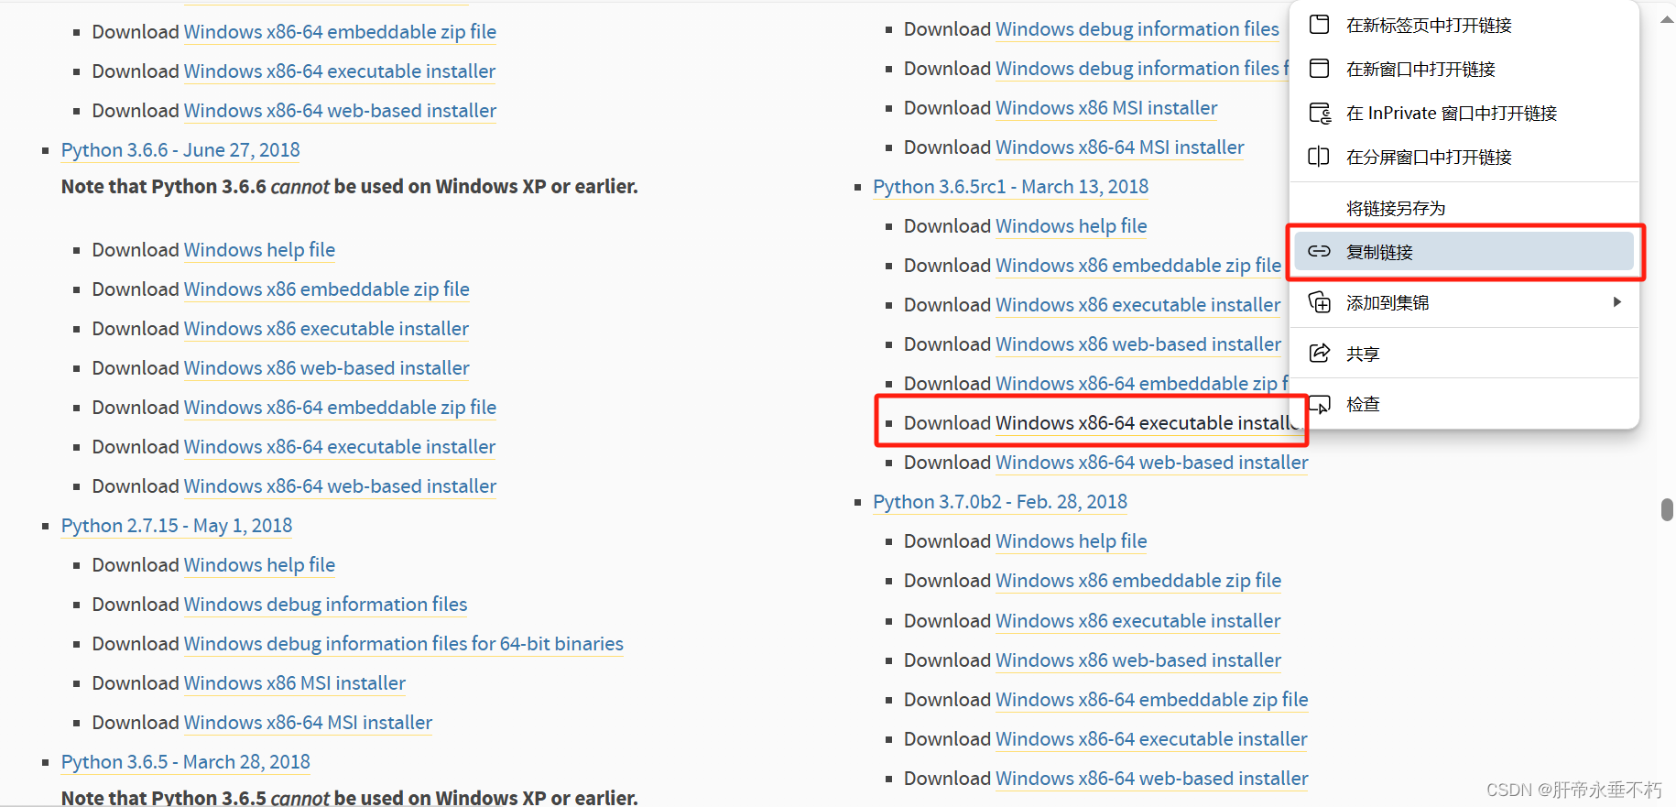Screen dimensions: 1676x807
Task: Open the Python 3.6.6 - June 27, 2018 link
Action: 180,150
